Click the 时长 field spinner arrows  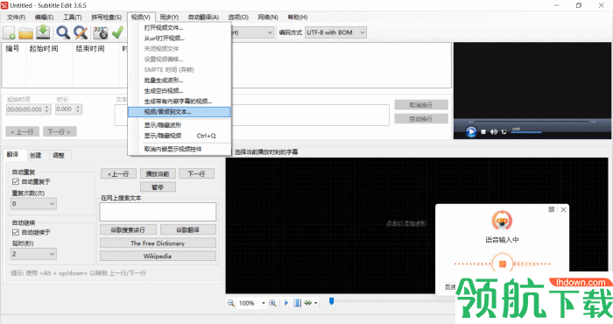coord(78,109)
